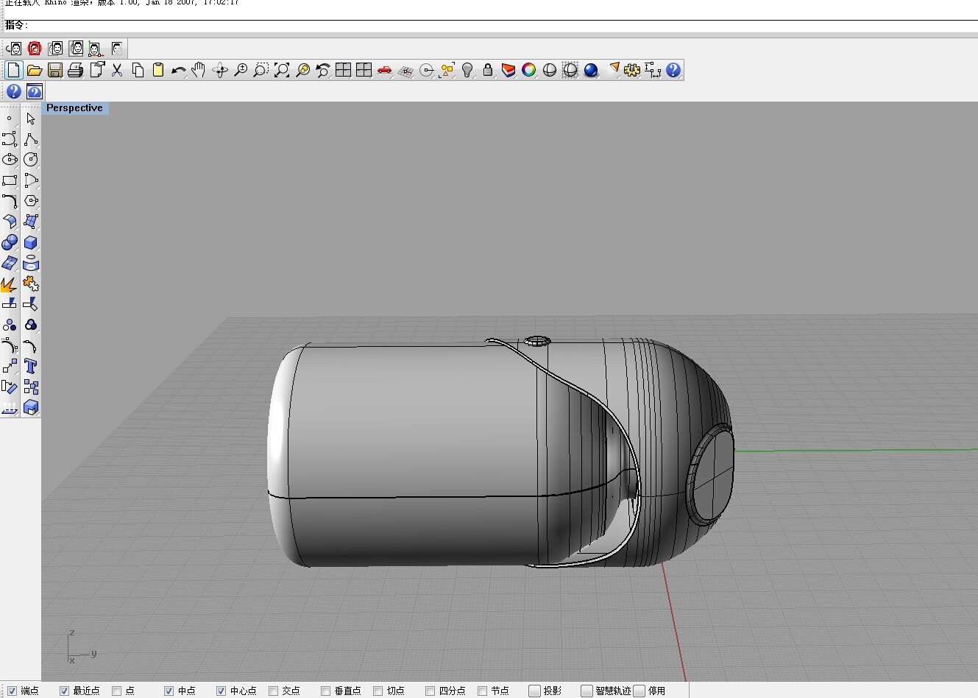Image resolution: width=978 pixels, height=698 pixels.
Task: Click the Perspective viewport title
Action: coord(74,107)
